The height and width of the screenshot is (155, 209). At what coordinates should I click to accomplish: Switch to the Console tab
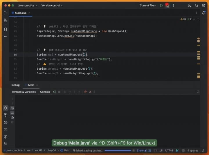(45, 92)
